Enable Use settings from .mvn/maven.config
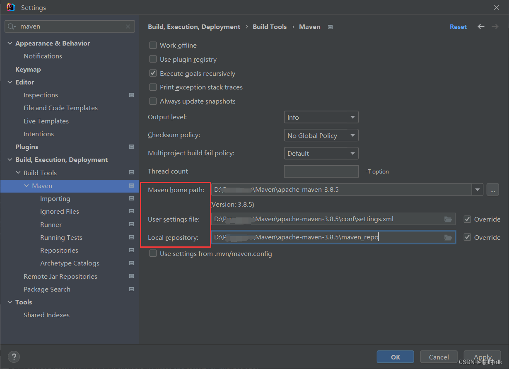 click(x=153, y=253)
